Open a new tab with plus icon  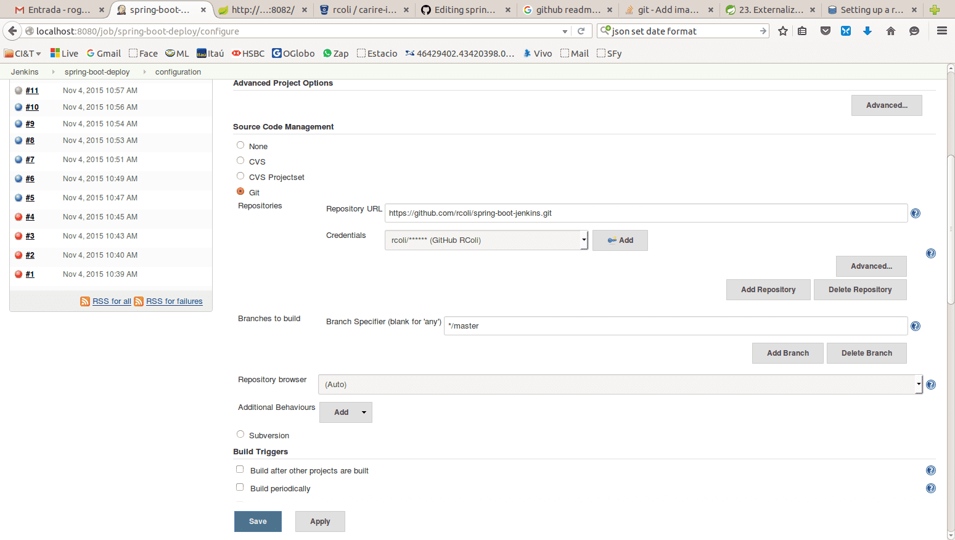point(935,10)
